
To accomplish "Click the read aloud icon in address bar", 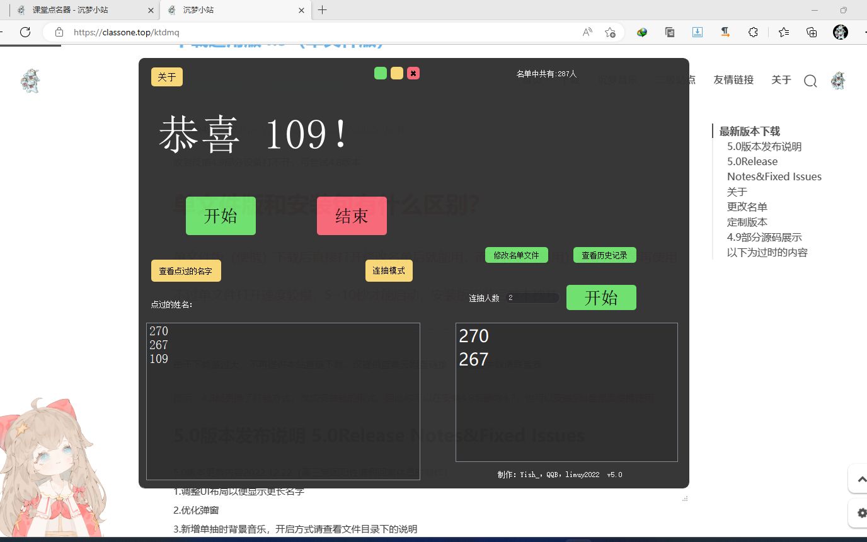I will pyautogui.click(x=587, y=32).
